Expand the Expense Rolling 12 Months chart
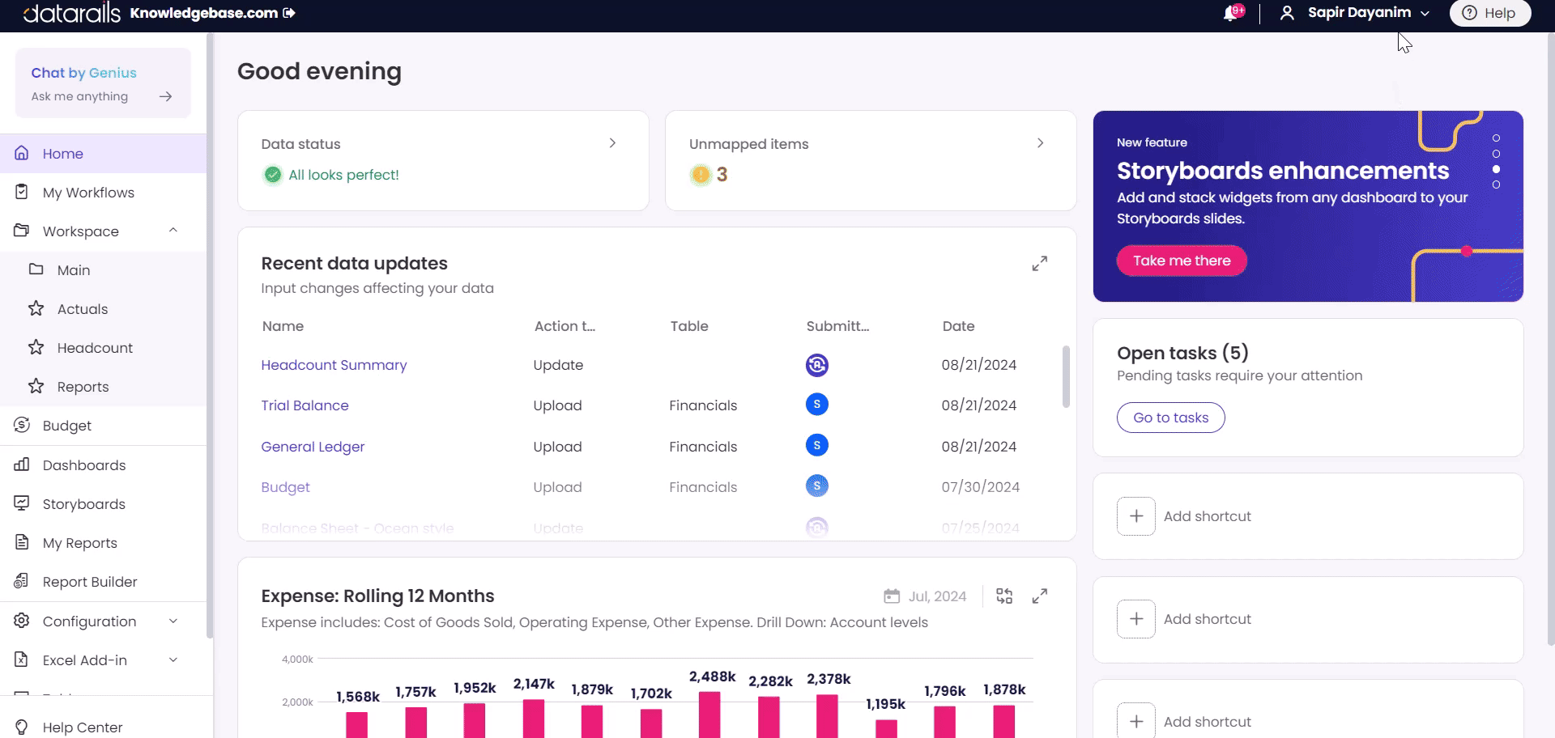The height and width of the screenshot is (738, 1555). (1039, 596)
